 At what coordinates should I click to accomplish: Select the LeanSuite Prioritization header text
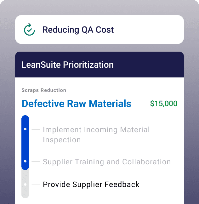click(x=67, y=65)
